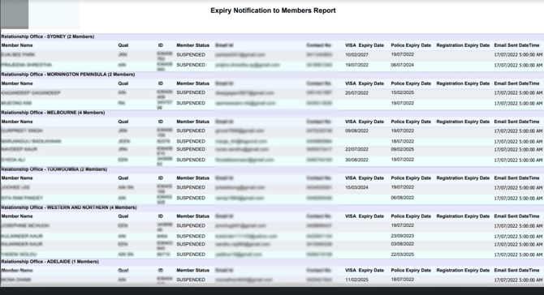Click 'VISA Expiry Date' header under WESTERN AND NORTHERN
The width and height of the screenshot is (544, 295).
pyautogui.click(x=365, y=216)
